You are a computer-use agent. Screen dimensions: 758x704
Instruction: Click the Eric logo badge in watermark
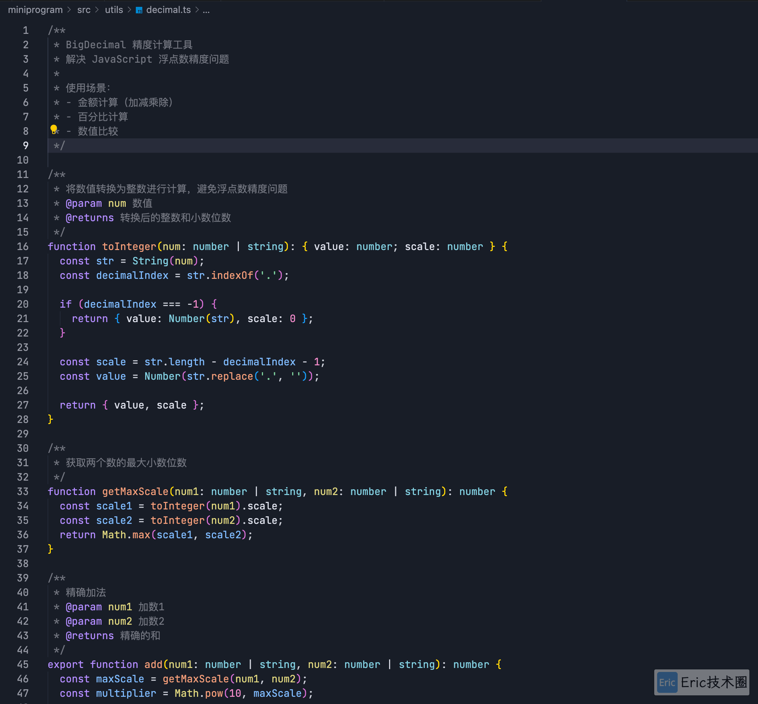coord(666,682)
